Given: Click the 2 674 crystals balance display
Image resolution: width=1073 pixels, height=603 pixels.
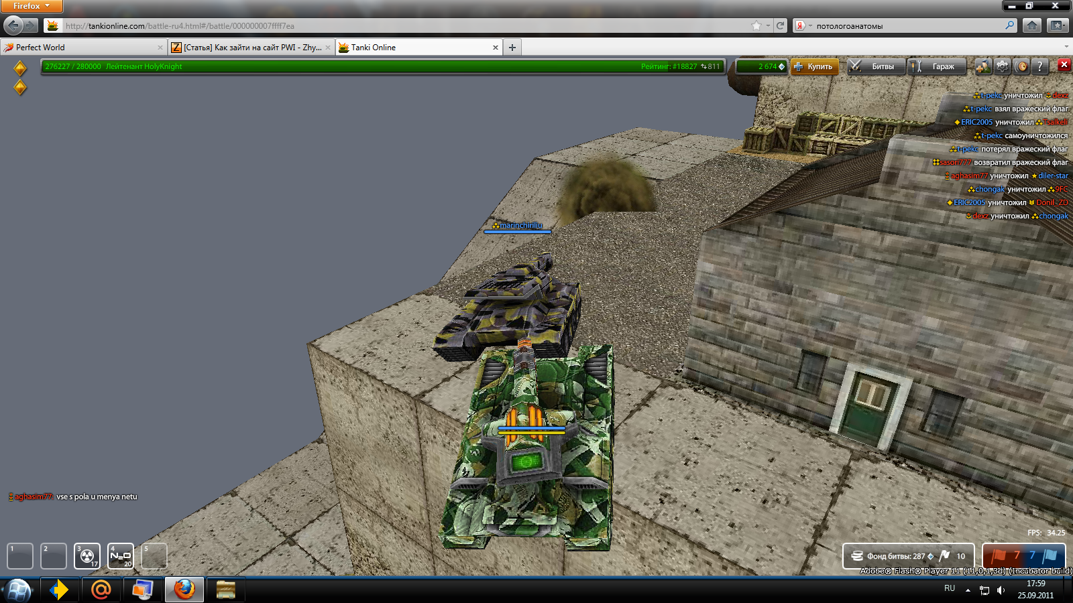Looking at the screenshot, I should tap(762, 66).
